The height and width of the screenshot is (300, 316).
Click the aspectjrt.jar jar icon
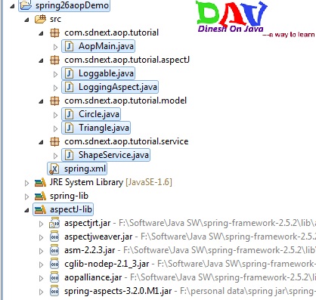point(54,223)
